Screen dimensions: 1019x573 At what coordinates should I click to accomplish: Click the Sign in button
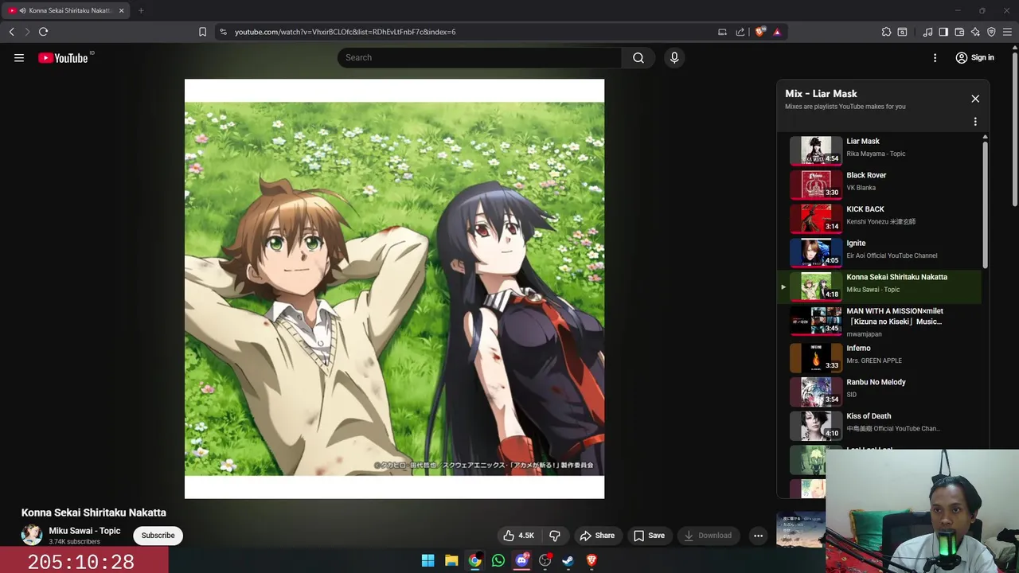click(975, 57)
